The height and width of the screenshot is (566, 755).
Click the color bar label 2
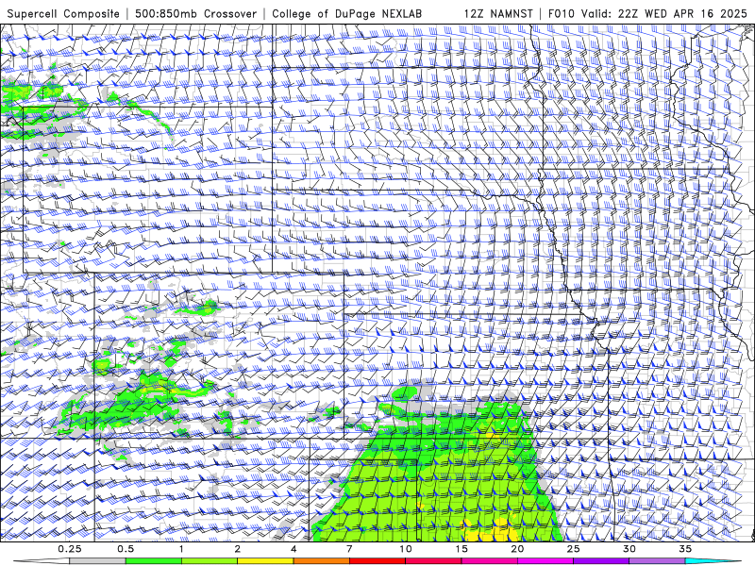(238, 549)
